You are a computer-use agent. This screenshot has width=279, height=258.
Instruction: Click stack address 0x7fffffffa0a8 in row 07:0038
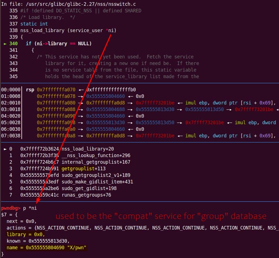click(56, 135)
